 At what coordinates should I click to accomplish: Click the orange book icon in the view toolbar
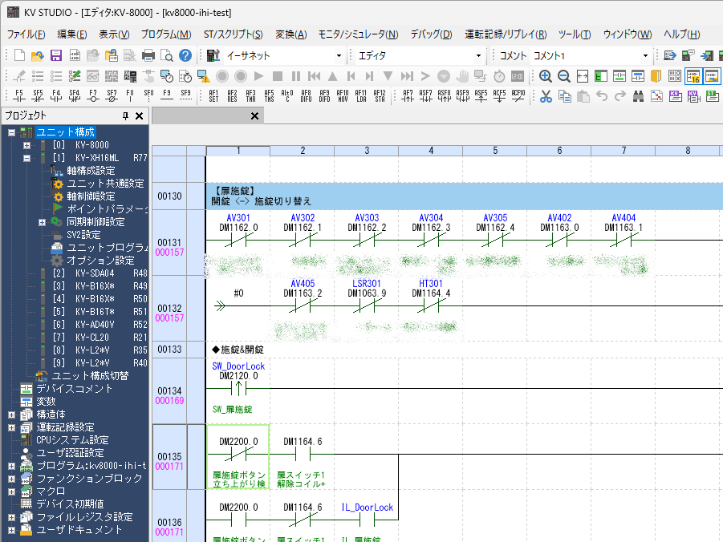[656, 76]
